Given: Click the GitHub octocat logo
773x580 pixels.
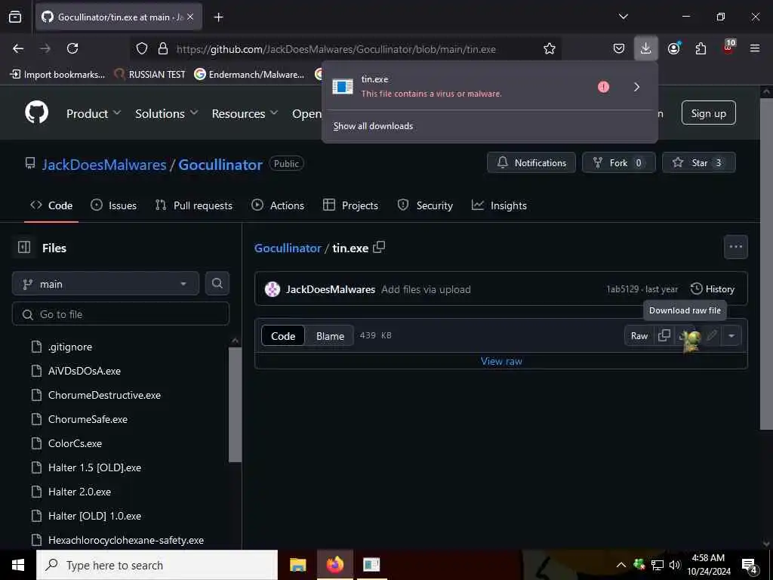Looking at the screenshot, I should click(36, 113).
